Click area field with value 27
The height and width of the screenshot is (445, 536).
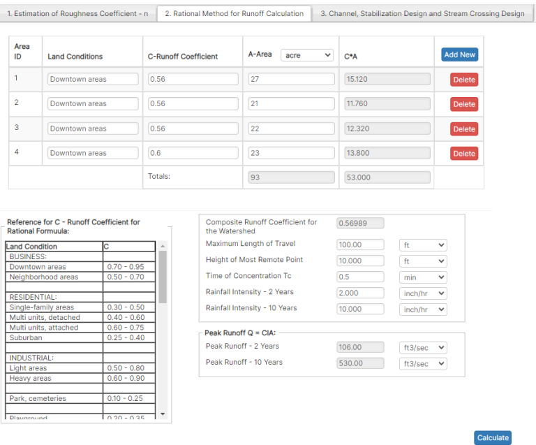click(x=291, y=79)
